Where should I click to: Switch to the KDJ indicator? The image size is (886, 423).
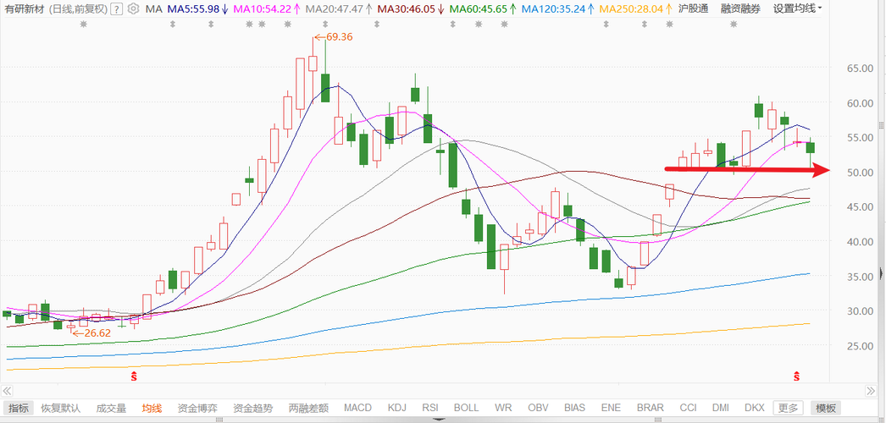point(397,408)
